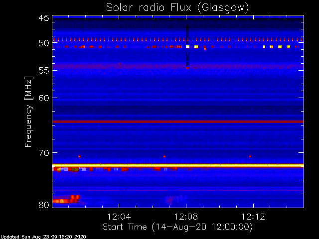319x239 pixels.
Task: Click the 50 MHz frequency axis label
Action: tap(44, 43)
